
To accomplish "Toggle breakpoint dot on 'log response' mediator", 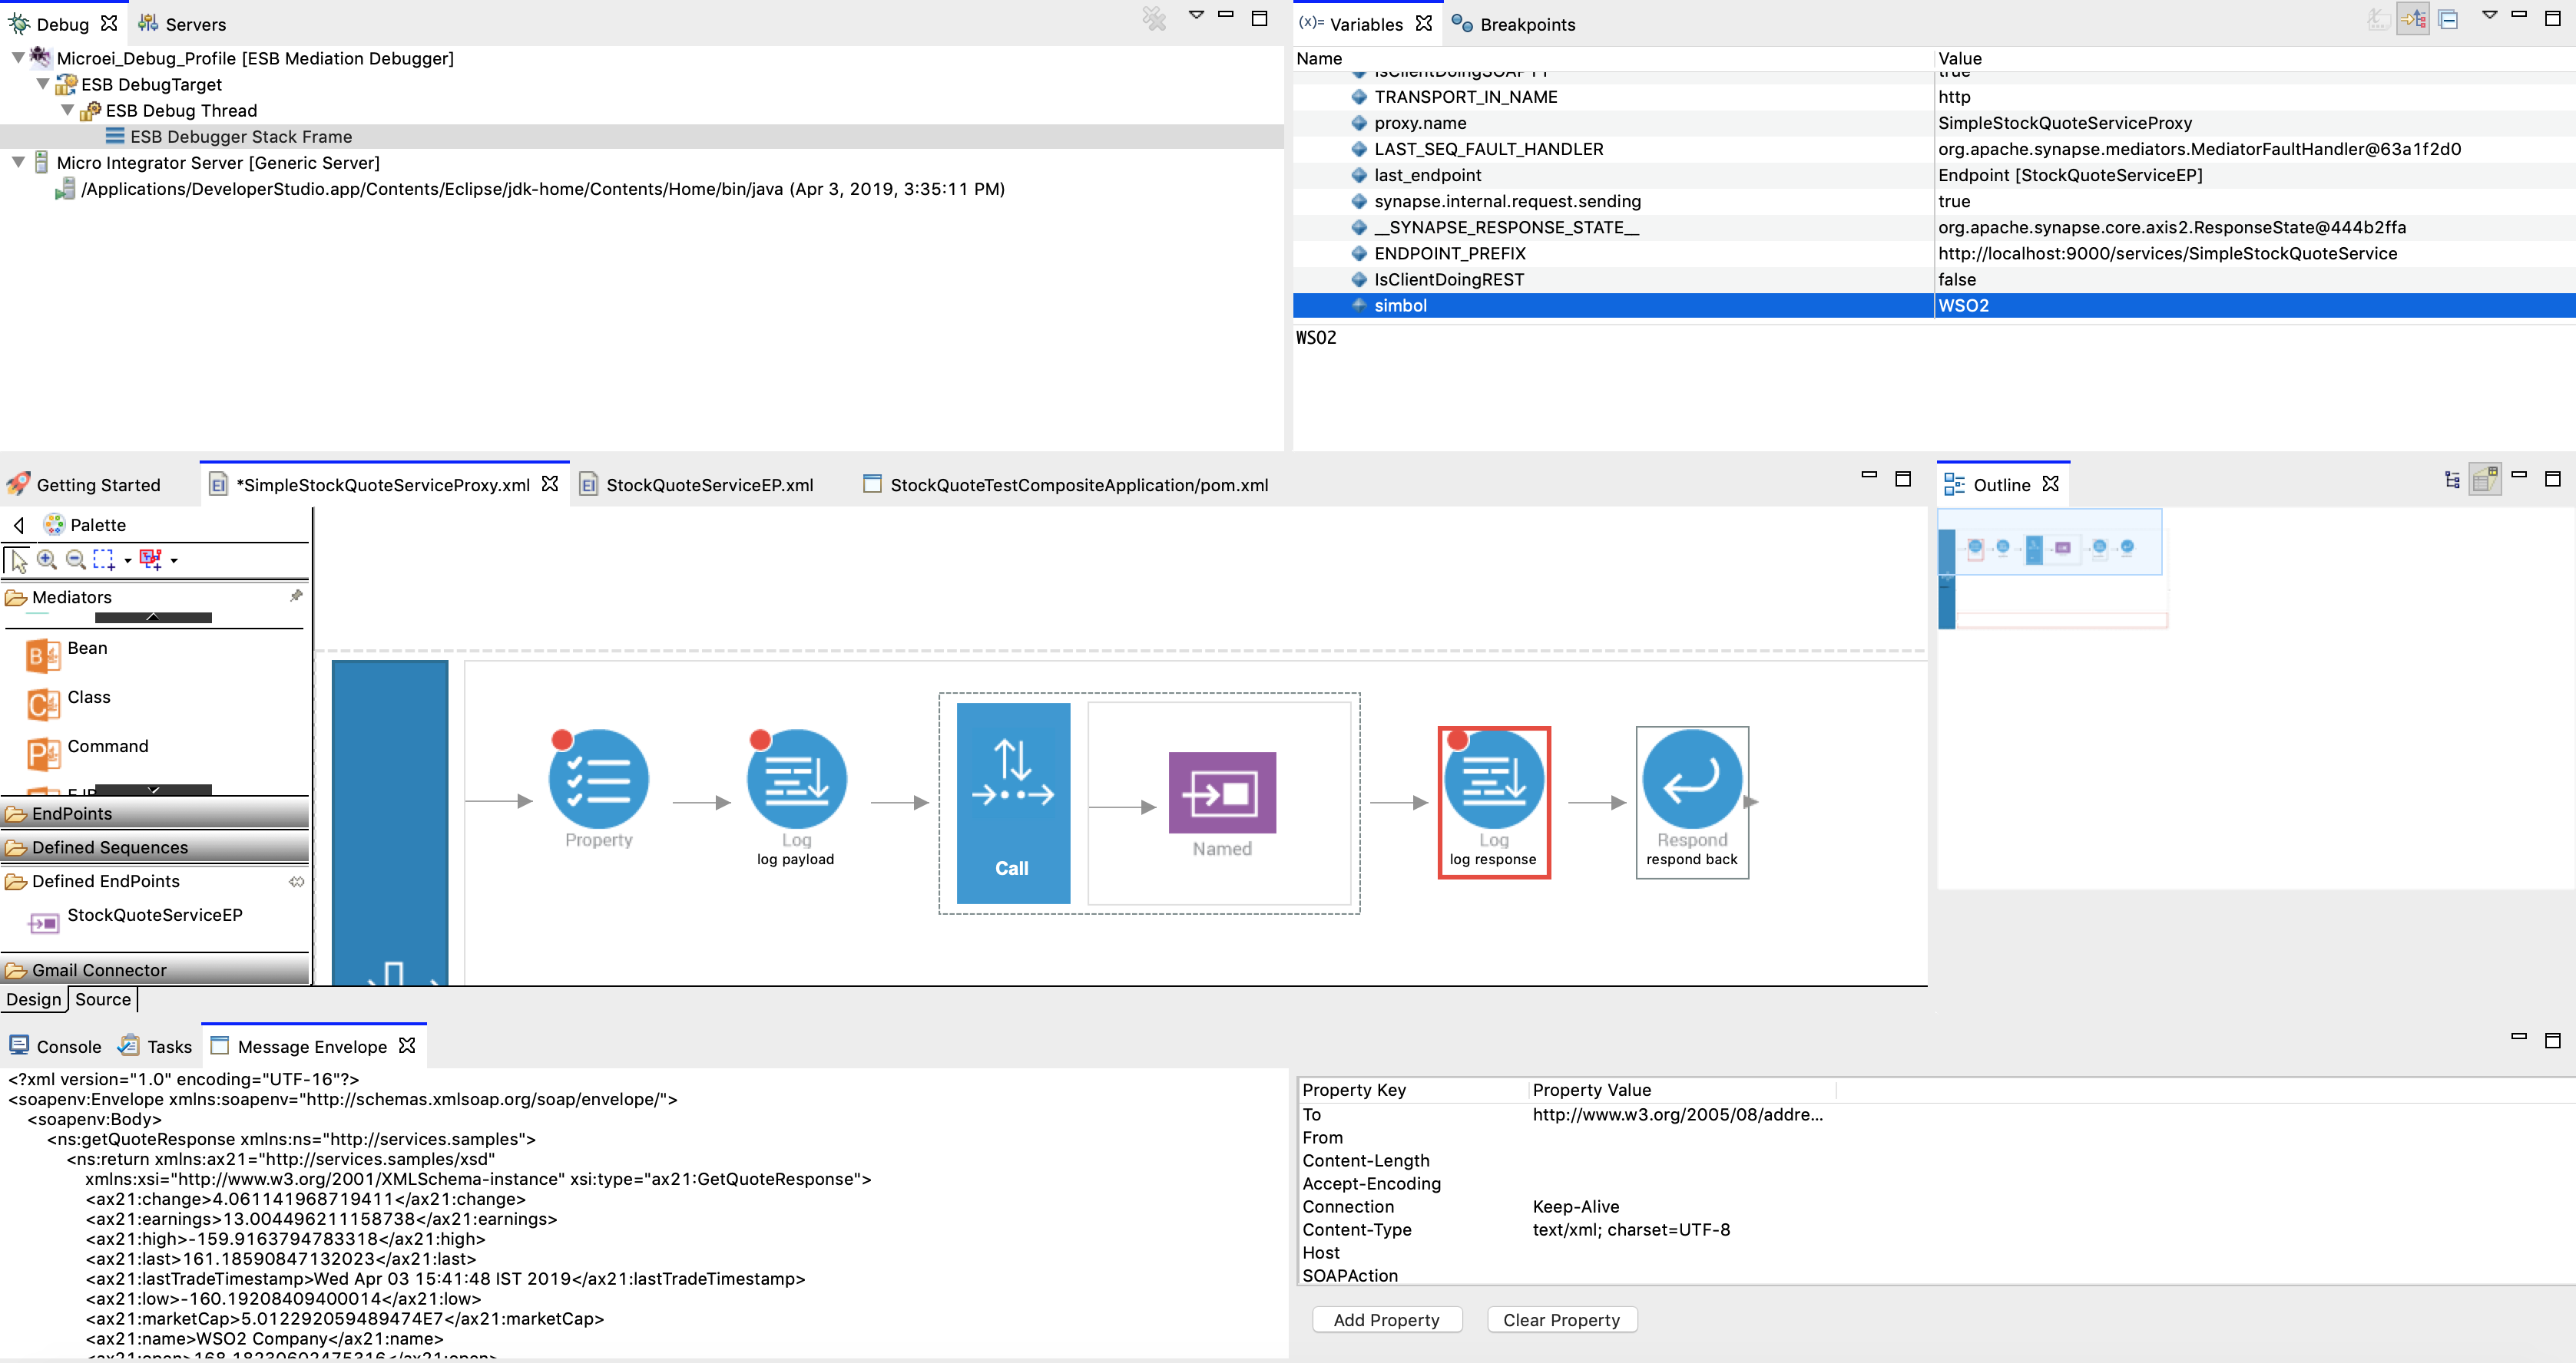I will (x=1458, y=741).
